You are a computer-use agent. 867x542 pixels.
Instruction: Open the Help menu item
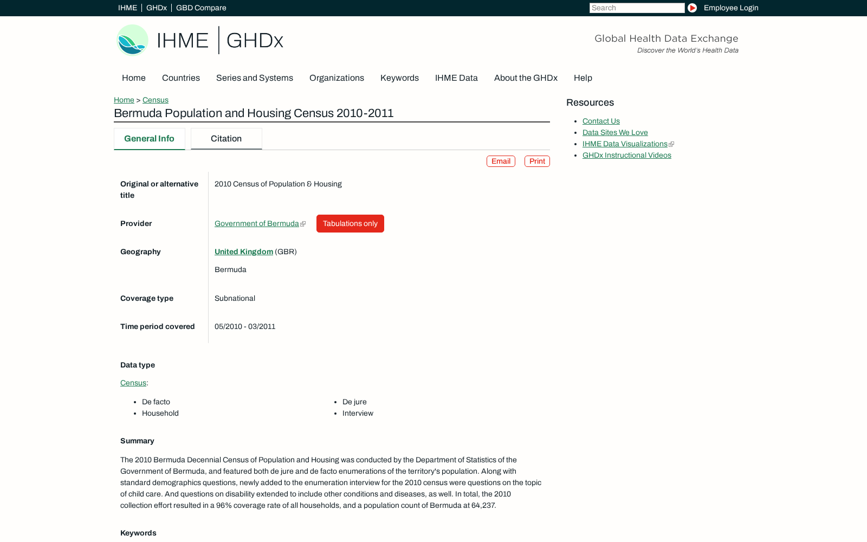583,78
